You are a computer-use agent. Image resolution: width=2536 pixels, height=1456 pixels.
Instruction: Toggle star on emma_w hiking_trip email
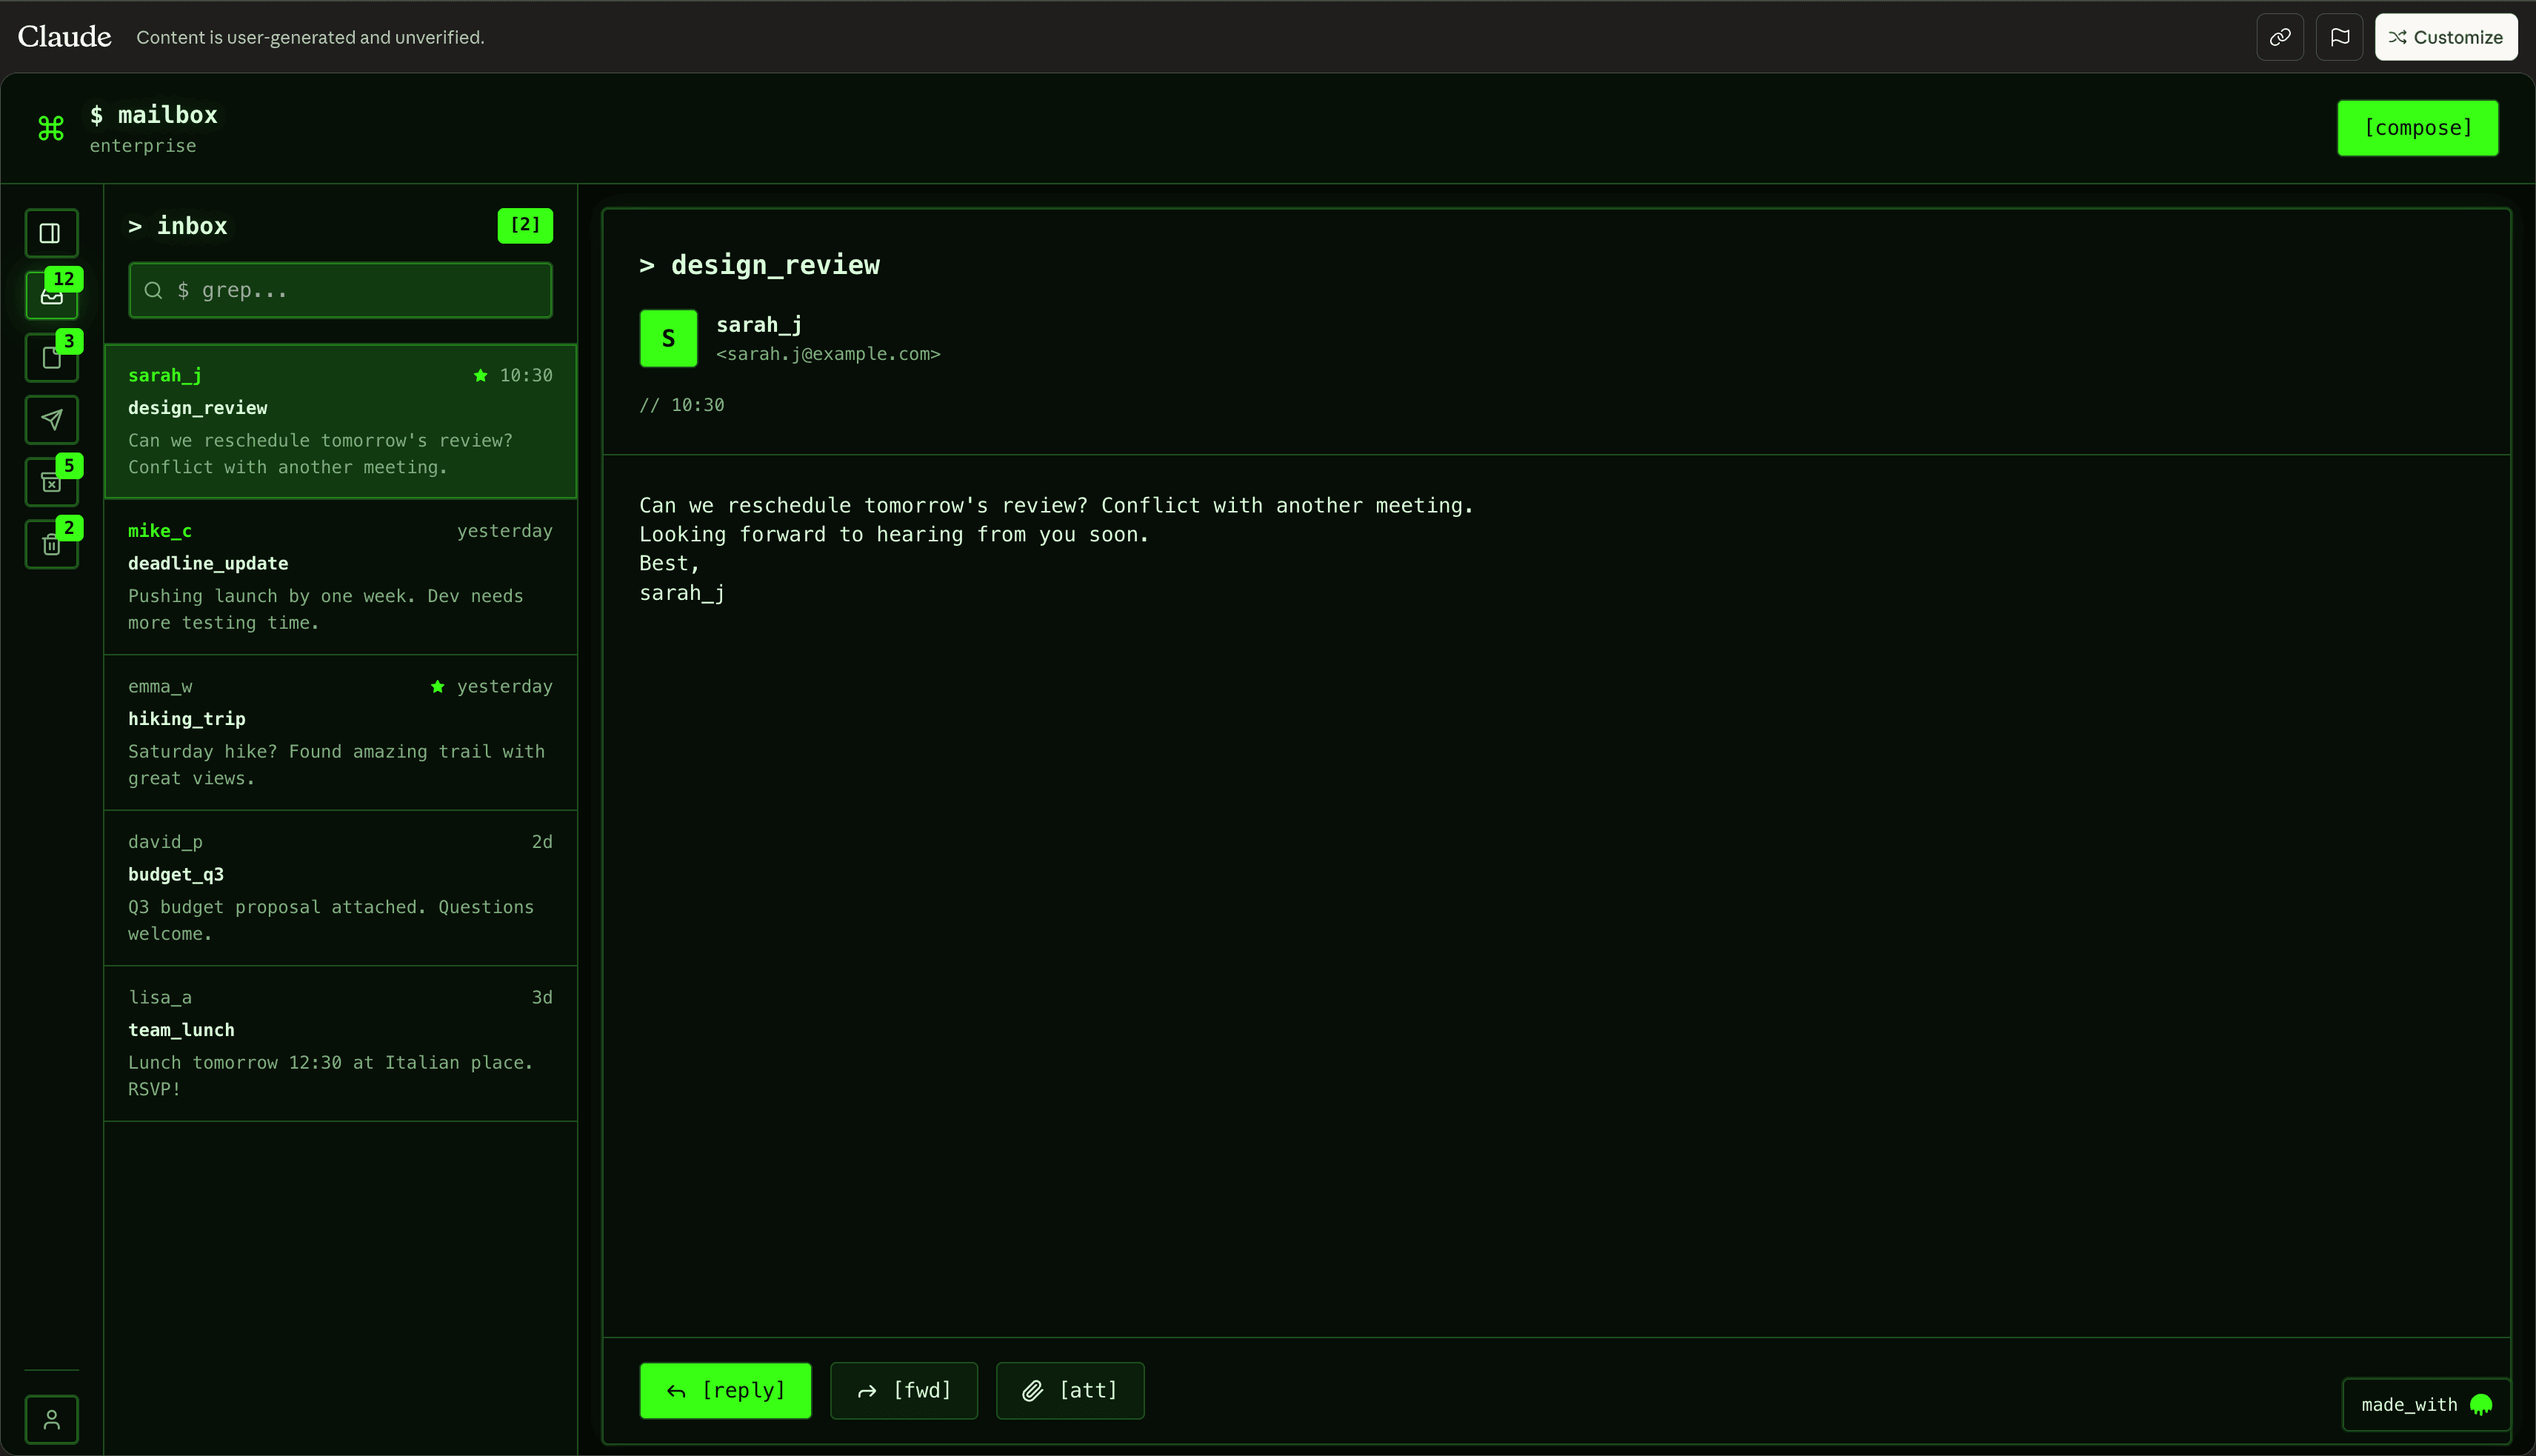437,686
